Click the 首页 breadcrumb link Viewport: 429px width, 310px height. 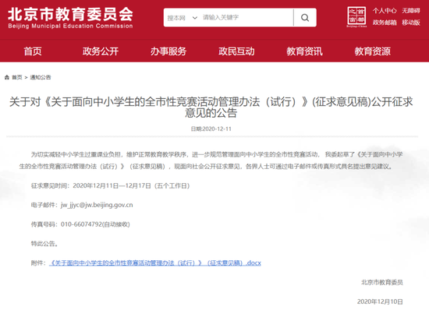click(17, 77)
